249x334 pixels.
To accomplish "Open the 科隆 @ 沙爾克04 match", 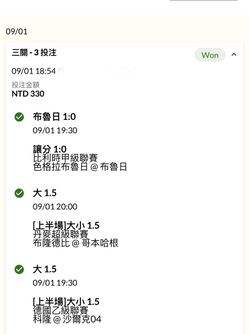I will (67, 319).
